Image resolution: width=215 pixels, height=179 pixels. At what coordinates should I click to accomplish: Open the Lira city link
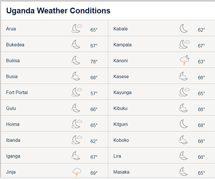click(117, 156)
